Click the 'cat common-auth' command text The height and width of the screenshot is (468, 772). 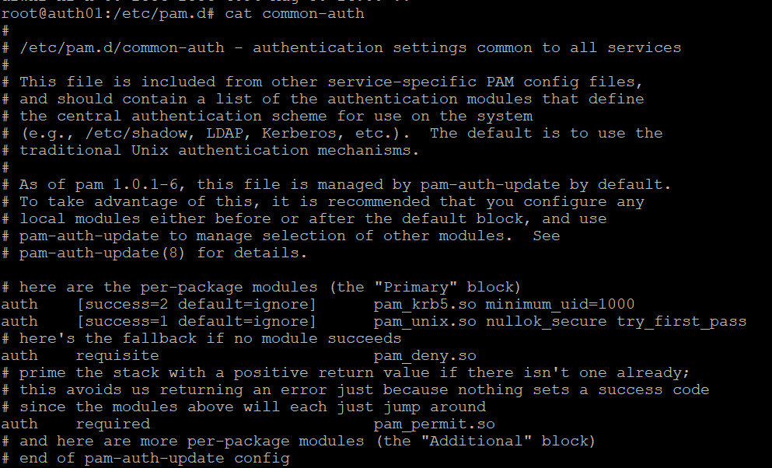[x=295, y=13]
